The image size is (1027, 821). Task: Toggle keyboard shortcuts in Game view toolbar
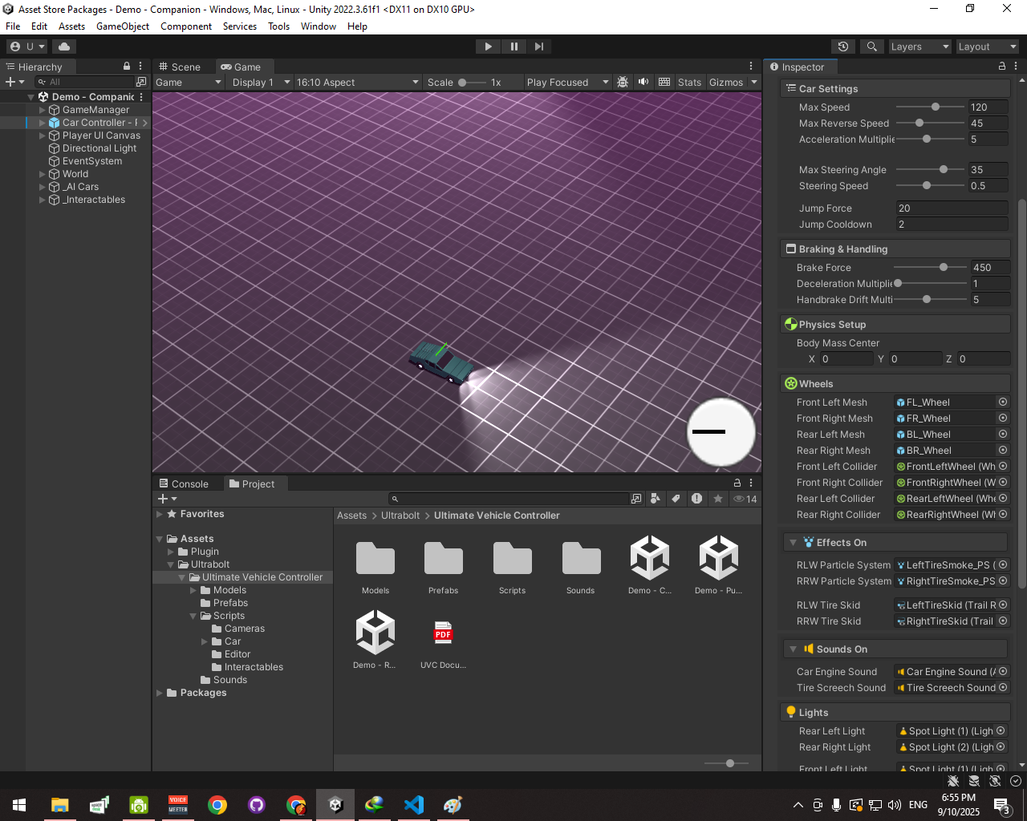click(664, 82)
